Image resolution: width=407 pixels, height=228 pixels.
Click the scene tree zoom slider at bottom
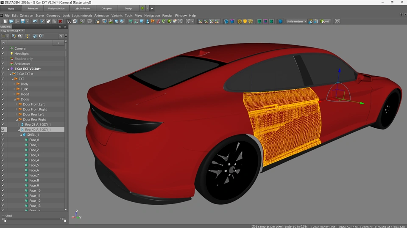point(33,219)
